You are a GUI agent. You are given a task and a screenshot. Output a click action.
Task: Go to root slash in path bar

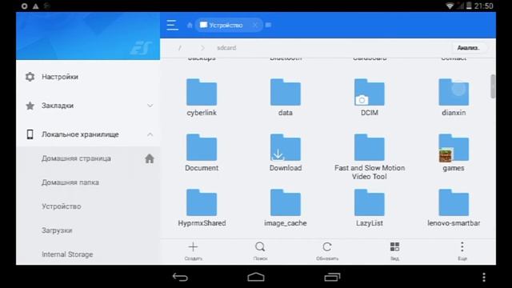tap(179, 48)
